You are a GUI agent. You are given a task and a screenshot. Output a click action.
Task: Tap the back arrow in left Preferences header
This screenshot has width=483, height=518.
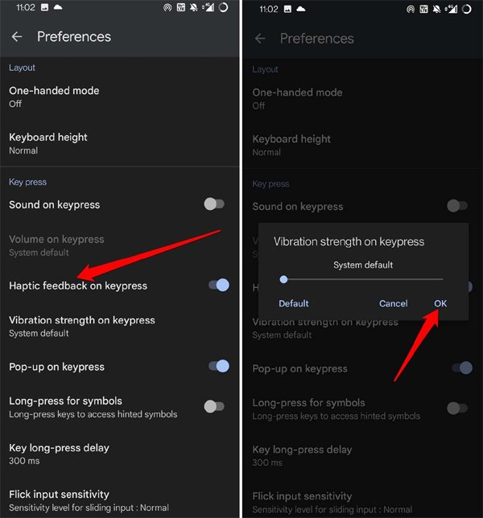pyautogui.click(x=17, y=37)
